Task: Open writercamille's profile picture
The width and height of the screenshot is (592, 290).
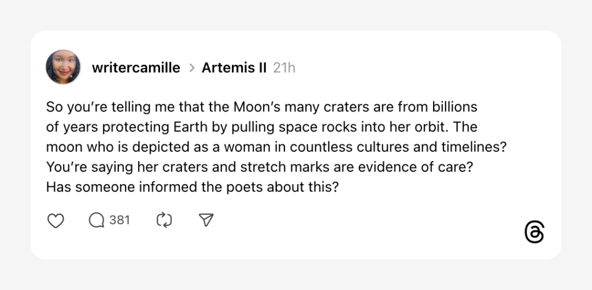Action: [x=63, y=67]
